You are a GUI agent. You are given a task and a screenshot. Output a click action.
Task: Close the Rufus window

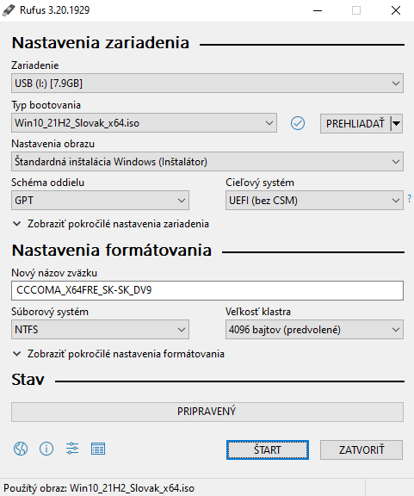396,10
